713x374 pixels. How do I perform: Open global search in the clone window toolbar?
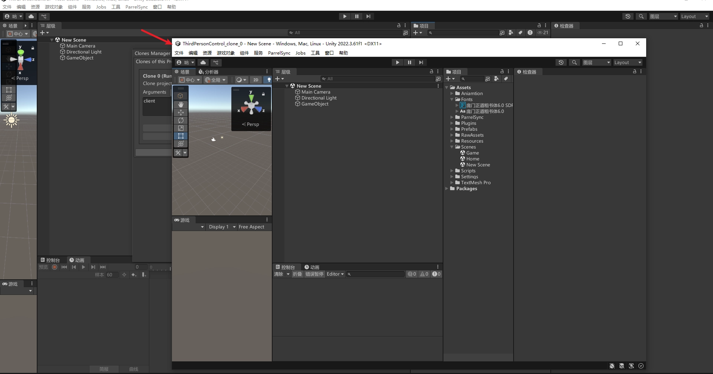pyautogui.click(x=574, y=62)
